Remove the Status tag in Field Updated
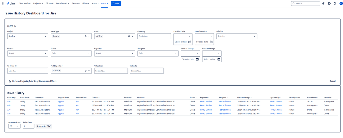The width and height of the screenshot is (343, 138). click(59, 71)
